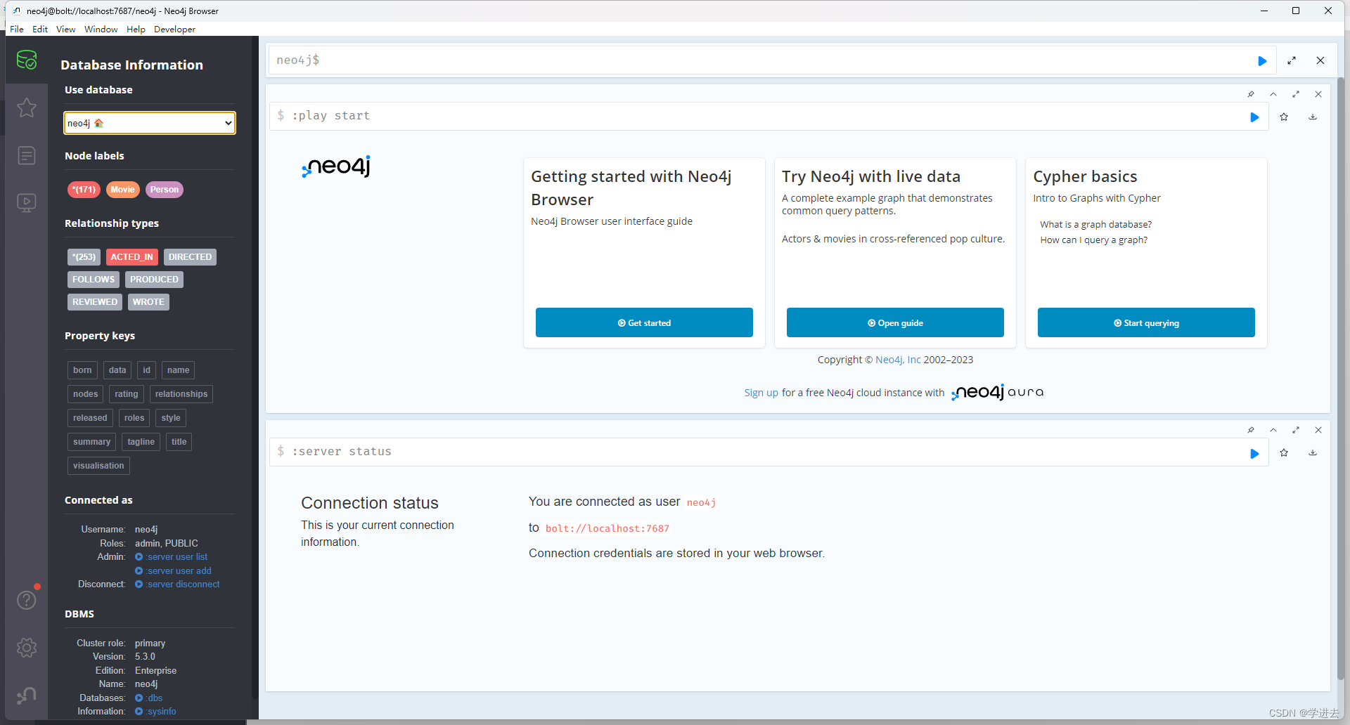The width and height of the screenshot is (1350, 725).
Task: Open the Window menu
Action: pos(101,30)
